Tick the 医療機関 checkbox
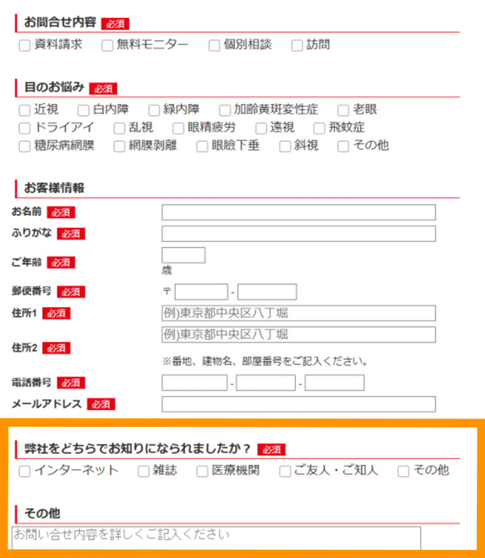The height and width of the screenshot is (558, 485). [x=202, y=472]
